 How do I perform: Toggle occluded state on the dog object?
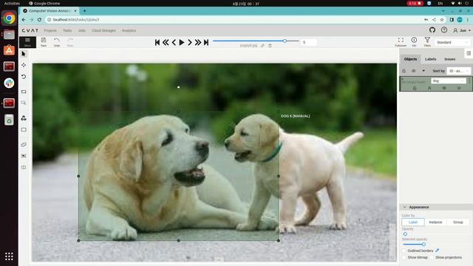[429, 88]
